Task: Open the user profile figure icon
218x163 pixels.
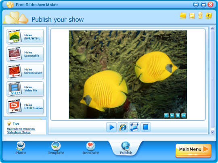Action: pyautogui.click(x=200, y=15)
